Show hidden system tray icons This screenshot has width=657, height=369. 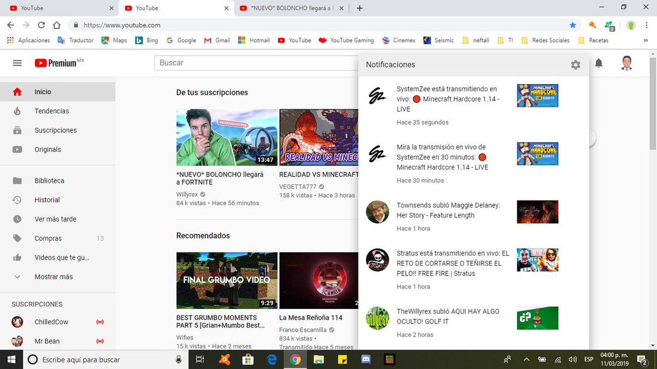click(x=526, y=359)
